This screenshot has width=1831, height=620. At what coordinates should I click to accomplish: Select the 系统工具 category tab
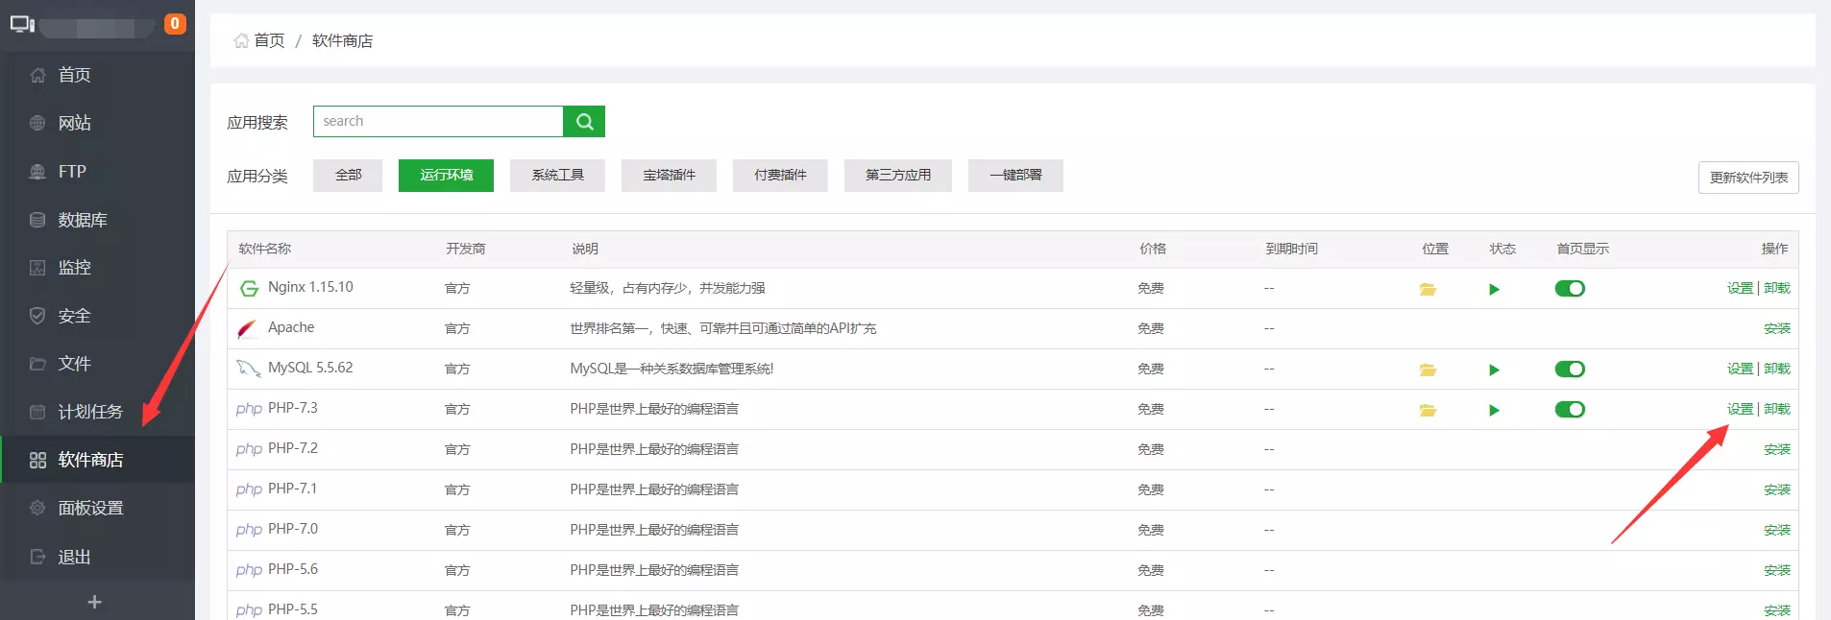click(x=557, y=176)
